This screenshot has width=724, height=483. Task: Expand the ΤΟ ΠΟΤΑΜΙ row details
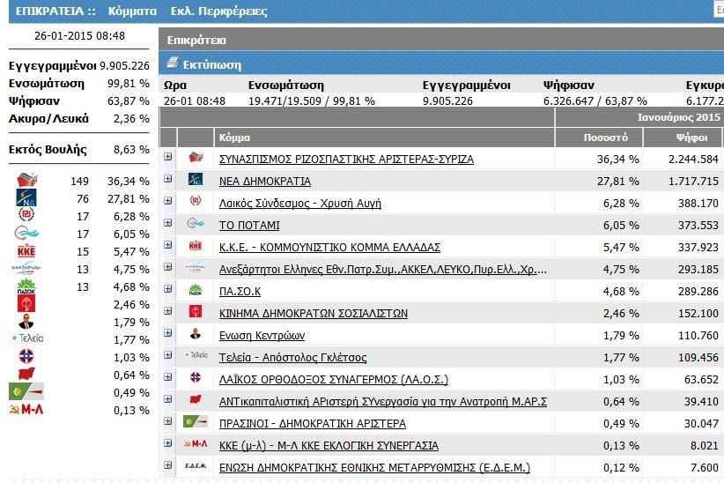pyautogui.click(x=168, y=223)
